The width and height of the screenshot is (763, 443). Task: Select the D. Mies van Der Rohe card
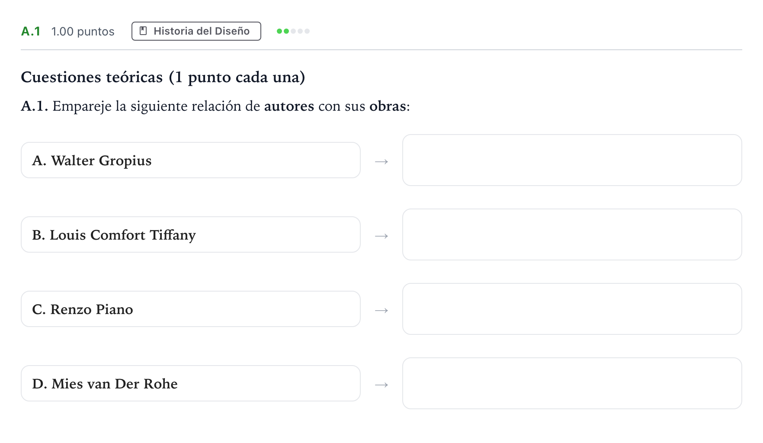coord(191,383)
